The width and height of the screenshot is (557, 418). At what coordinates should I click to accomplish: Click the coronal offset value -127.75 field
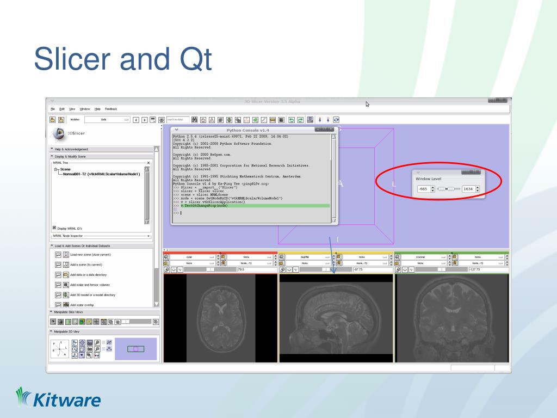(x=488, y=270)
